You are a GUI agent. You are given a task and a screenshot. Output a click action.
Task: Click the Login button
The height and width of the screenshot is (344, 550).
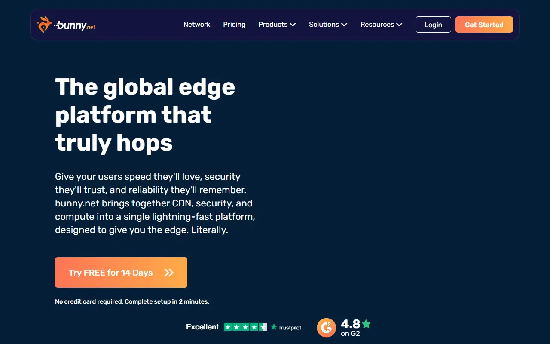(x=433, y=25)
